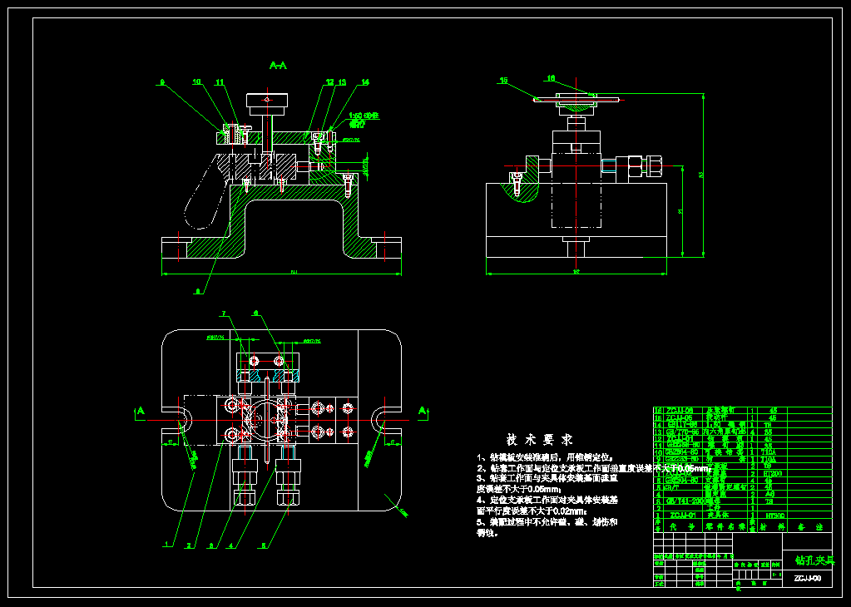Click balloon number 10 above section view
The height and width of the screenshot is (607, 851).
tap(196, 82)
